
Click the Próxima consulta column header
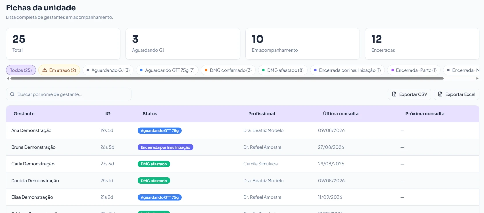point(425,114)
